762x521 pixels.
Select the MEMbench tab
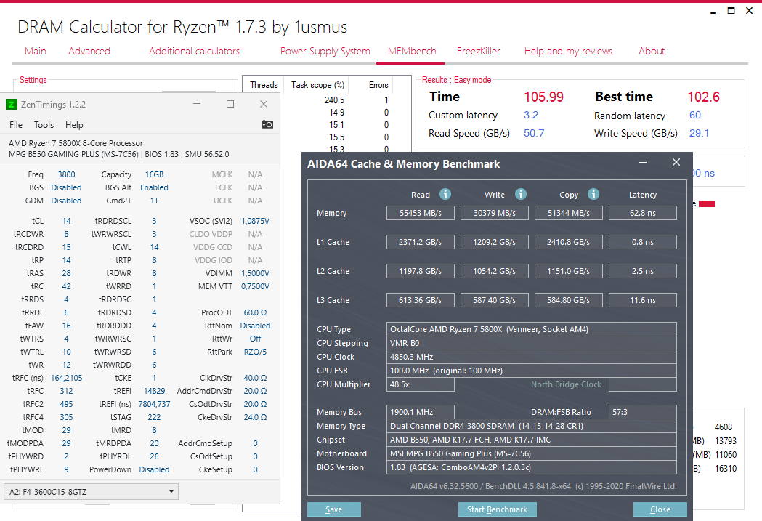412,51
